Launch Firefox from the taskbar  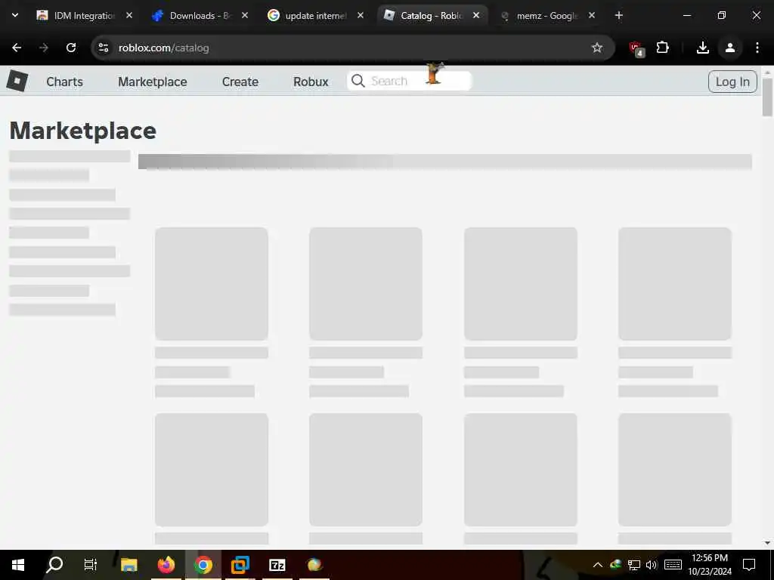pyautogui.click(x=166, y=565)
